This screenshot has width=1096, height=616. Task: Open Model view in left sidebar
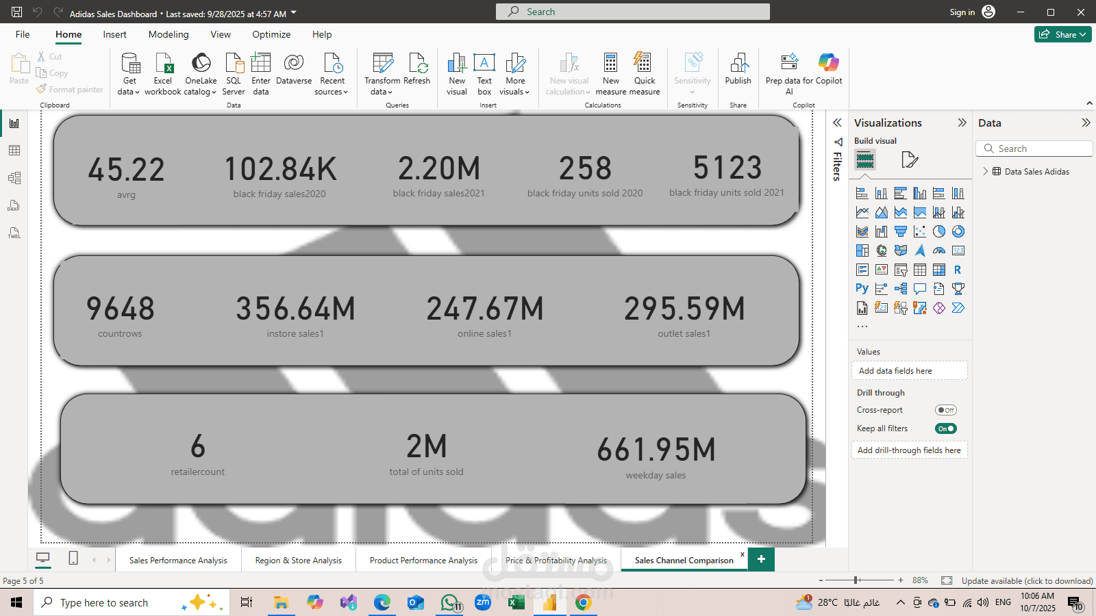click(14, 178)
